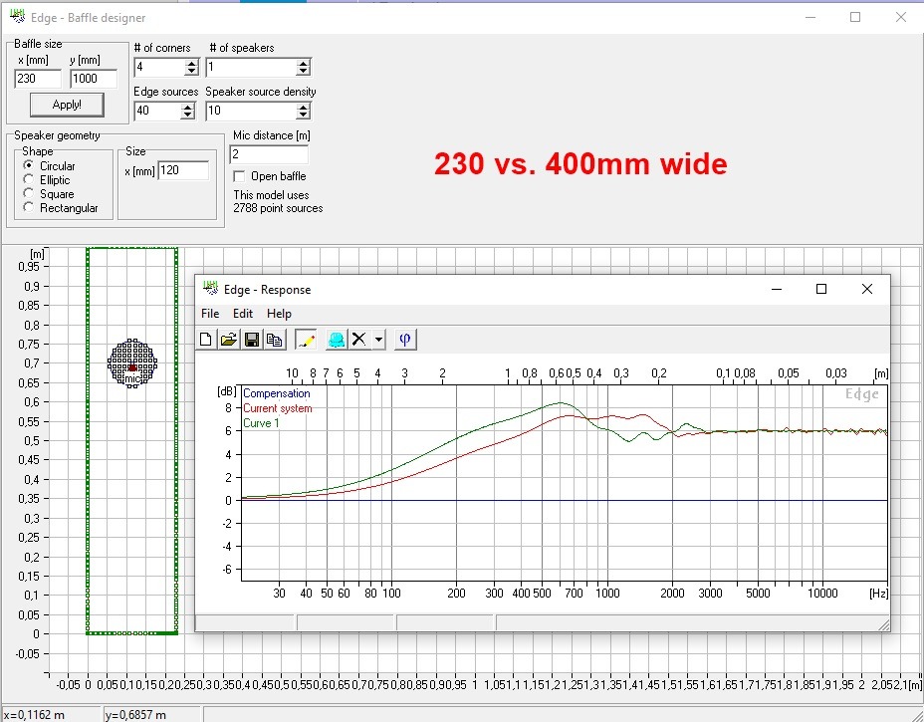Click the 2788 point sources text
924x722 pixels.
tap(278, 208)
